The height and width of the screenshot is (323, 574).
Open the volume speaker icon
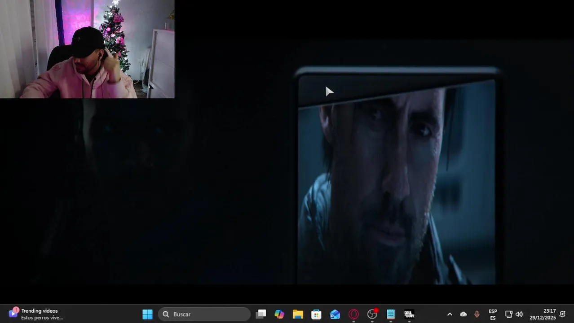pyautogui.click(x=519, y=314)
